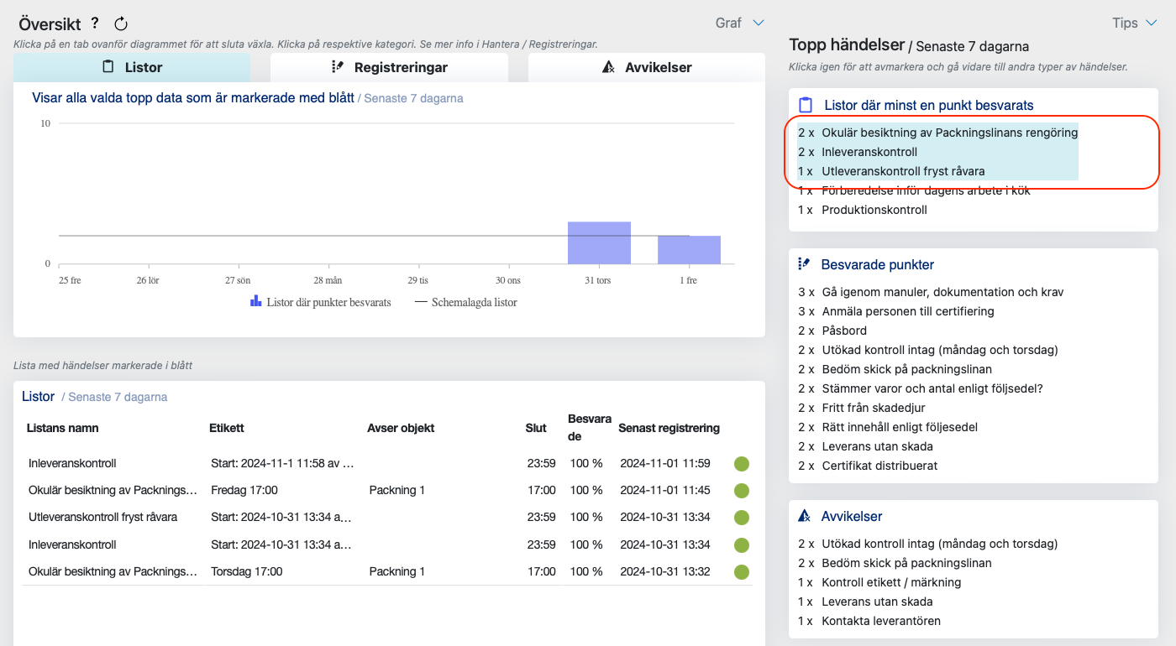Click the 1 fre bar in chart
Image resolution: width=1176 pixels, height=646 pixels.
point(689,250)
